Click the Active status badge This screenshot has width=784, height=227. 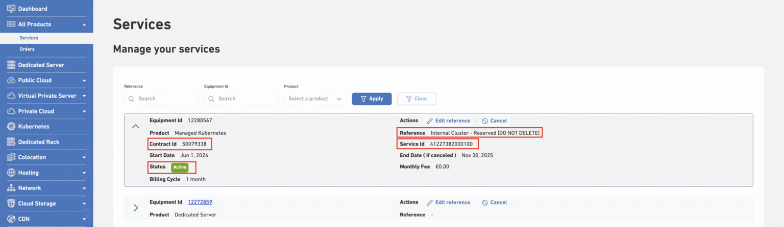coord(180,167)
